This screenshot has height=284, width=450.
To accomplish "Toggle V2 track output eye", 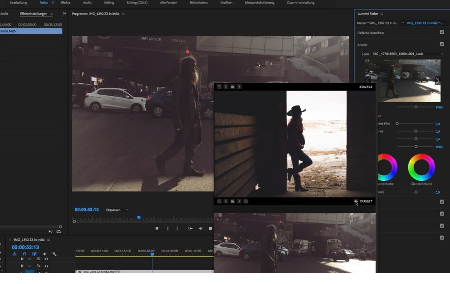I will click(x=46, y=266).
